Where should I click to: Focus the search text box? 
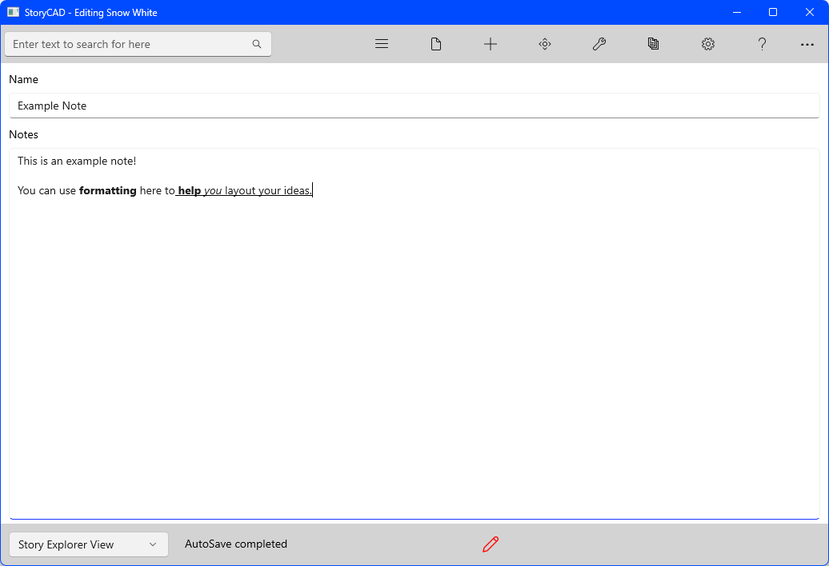(128, 44)
